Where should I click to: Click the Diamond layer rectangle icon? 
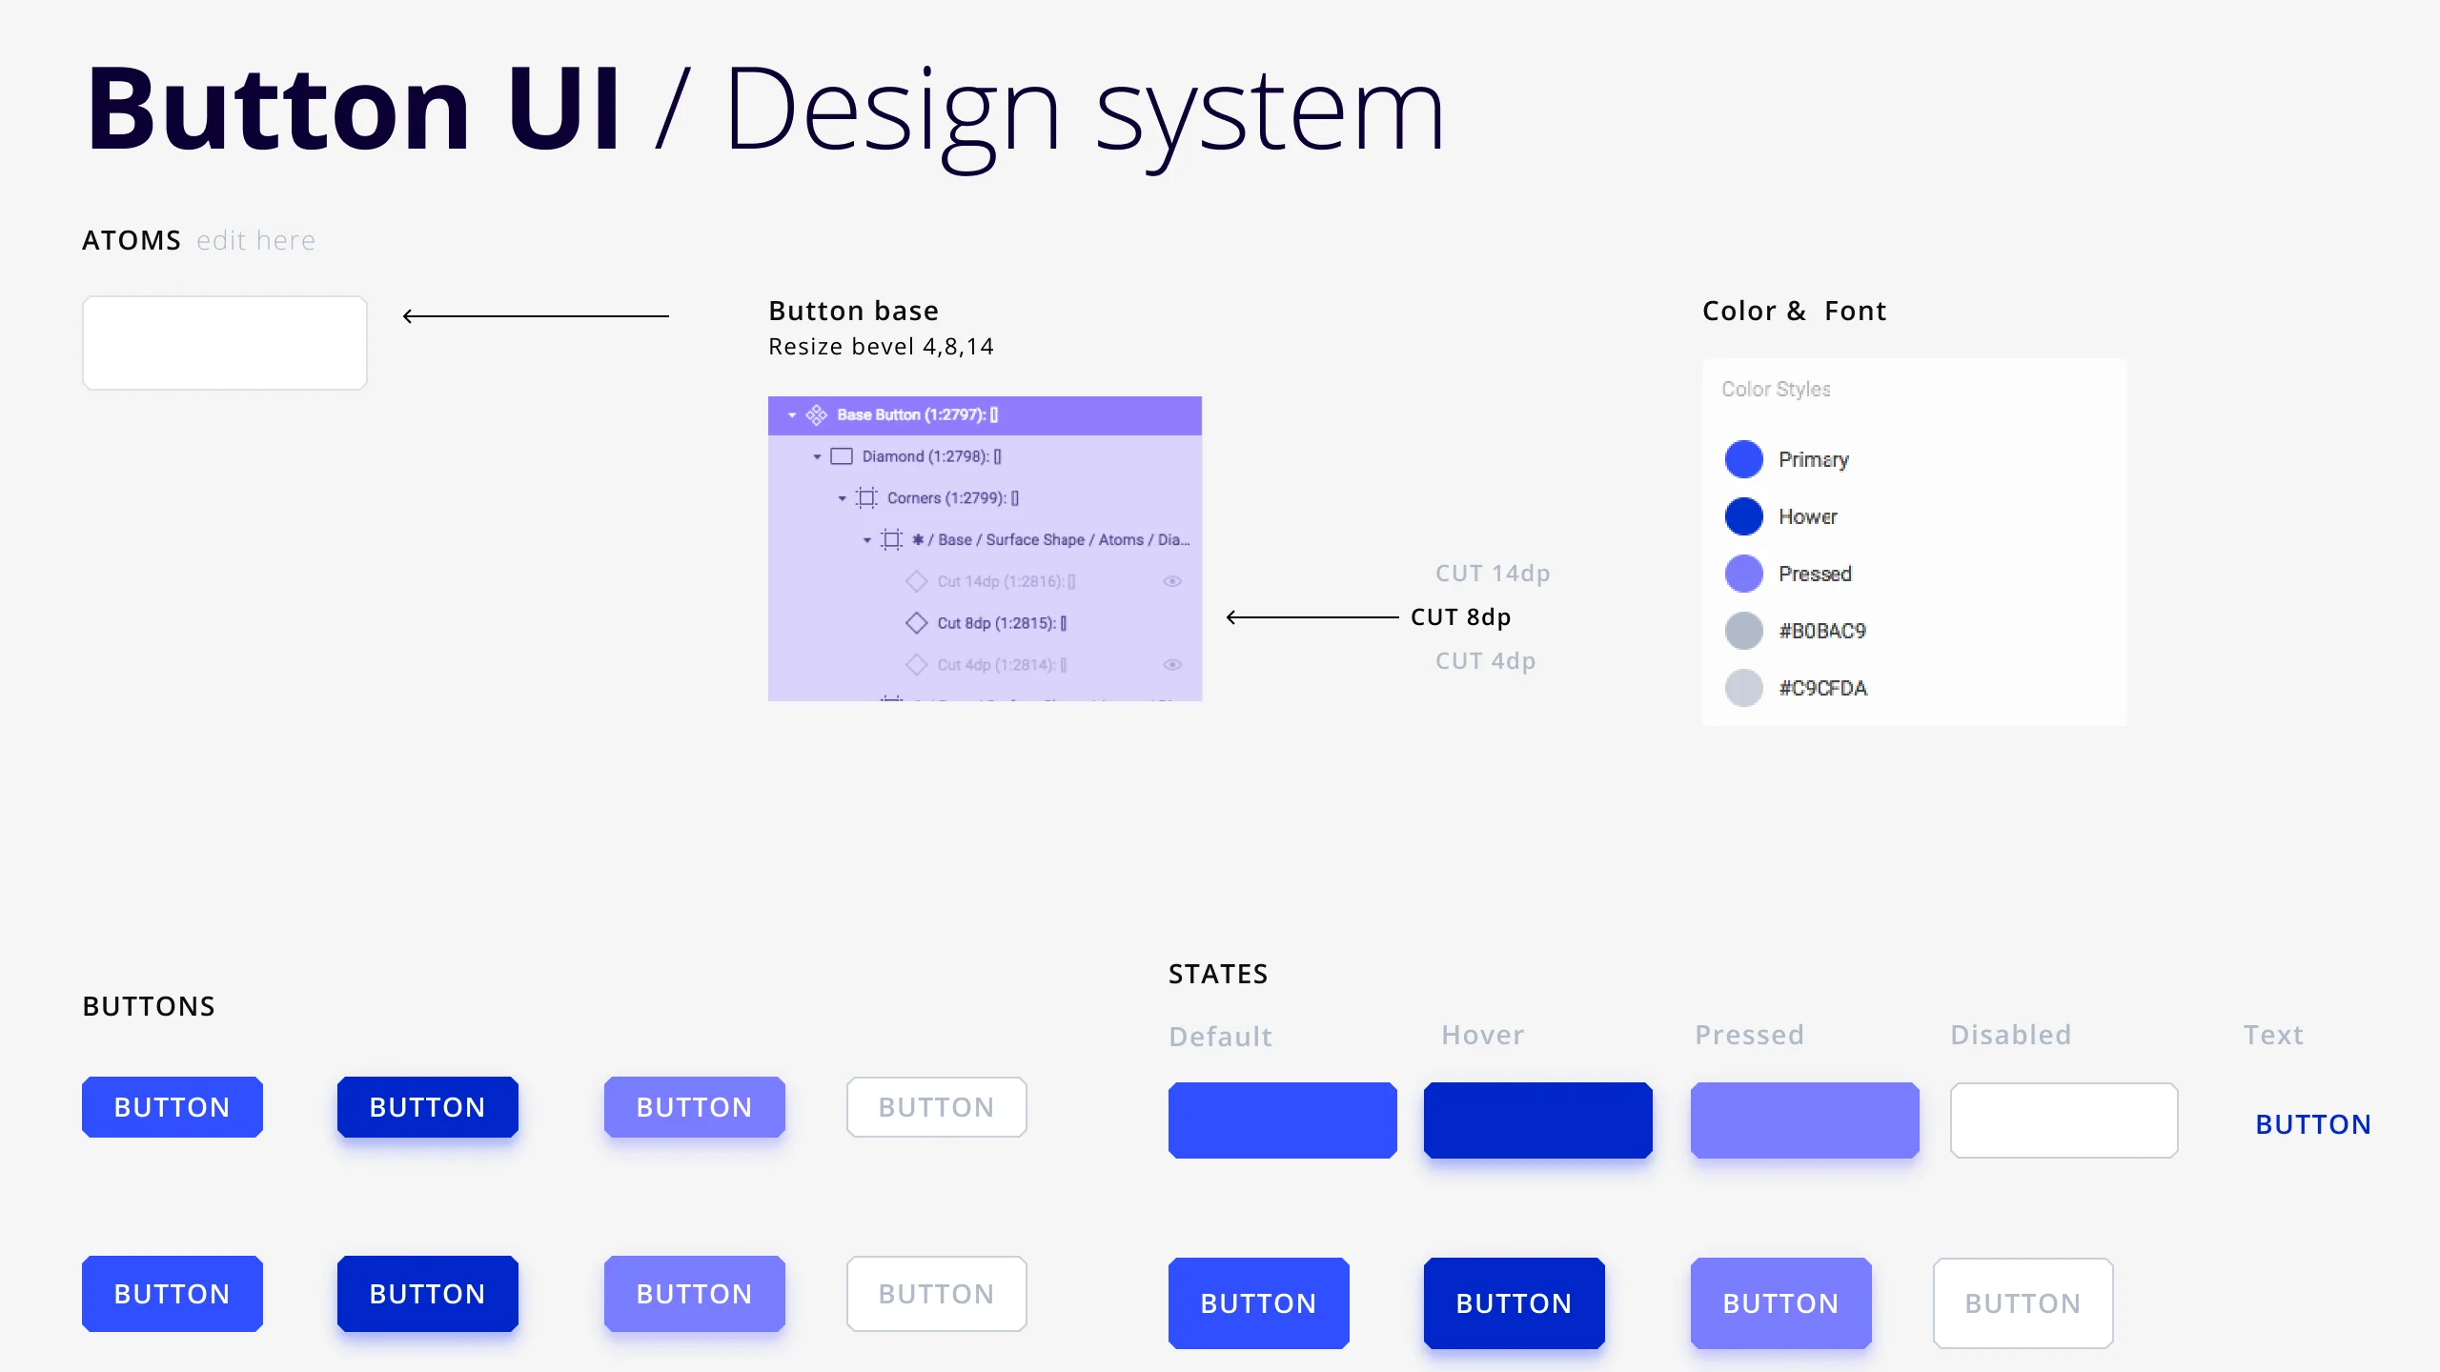[x=842, y=456]
